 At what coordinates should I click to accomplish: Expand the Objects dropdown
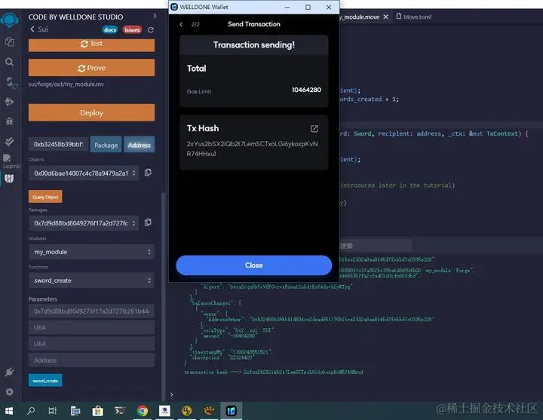tap(84, 173)
